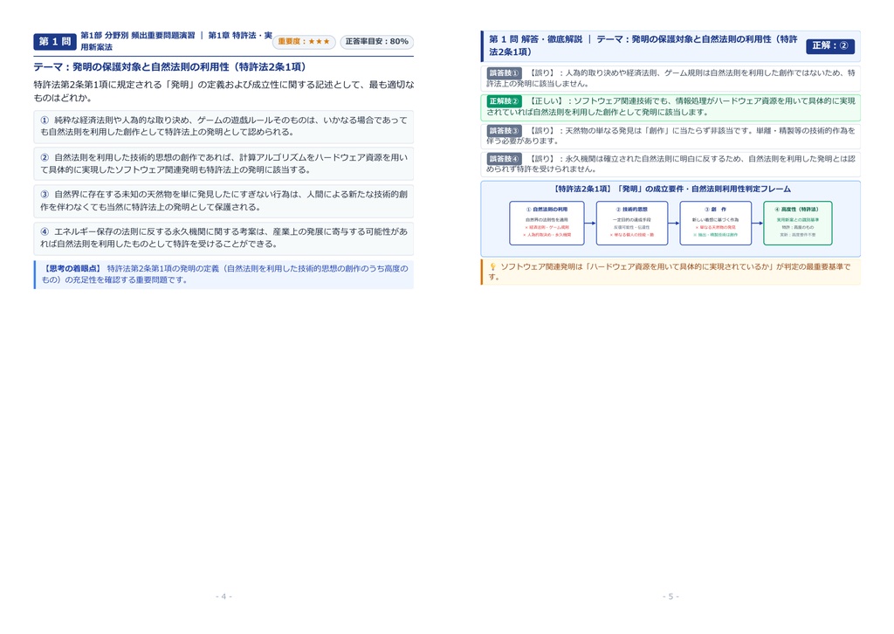Click the page number - 4 -
Screen dimensions: 894x634
[x=223, y=596]
